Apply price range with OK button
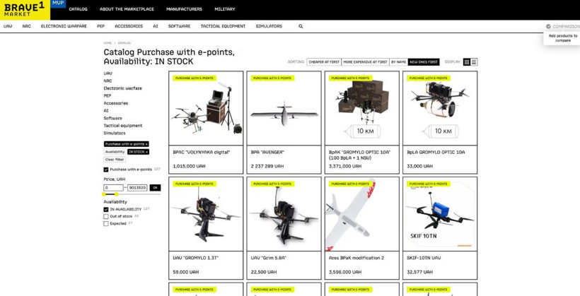The image size is (580, 296). pos(155,188)
